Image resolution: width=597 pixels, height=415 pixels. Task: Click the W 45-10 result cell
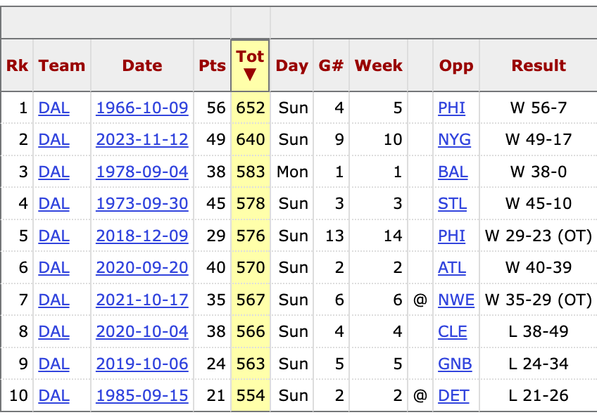click(x=539, y=203)
